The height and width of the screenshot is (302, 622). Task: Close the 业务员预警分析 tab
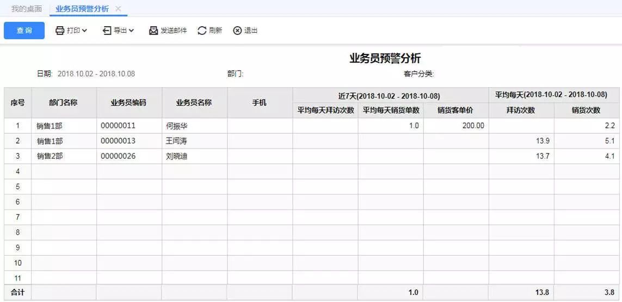point(118,9)
